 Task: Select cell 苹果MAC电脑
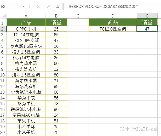[26, 115]
